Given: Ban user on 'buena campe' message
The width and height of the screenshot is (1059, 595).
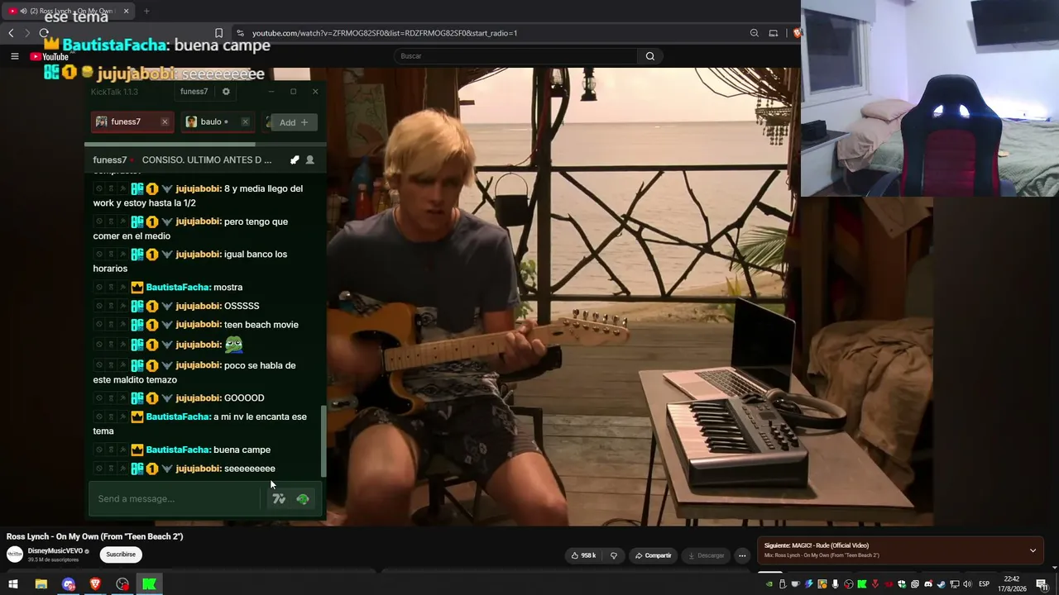Looking at the screenshot, I should 99,450.
